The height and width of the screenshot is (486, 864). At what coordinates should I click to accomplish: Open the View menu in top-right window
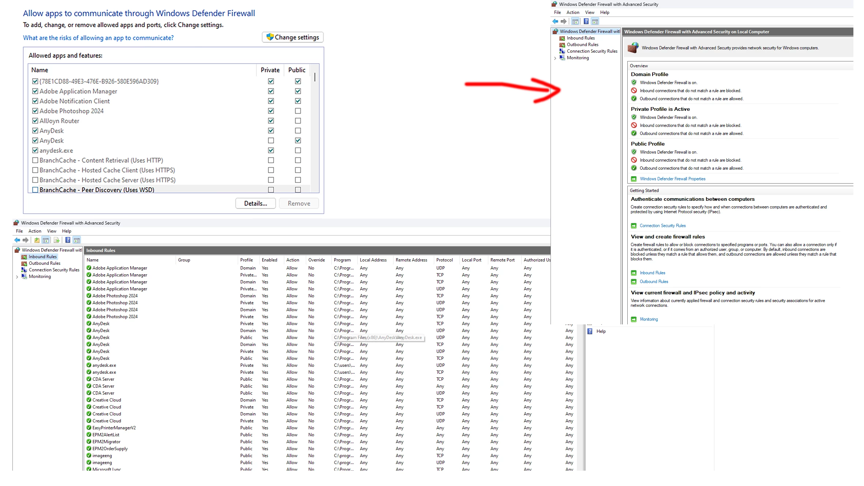point(590,12)
